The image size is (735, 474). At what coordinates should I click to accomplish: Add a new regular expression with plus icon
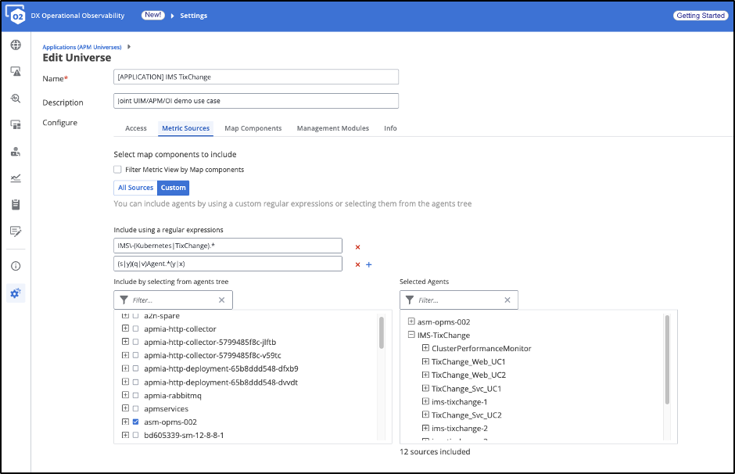[x=369, y=265]
